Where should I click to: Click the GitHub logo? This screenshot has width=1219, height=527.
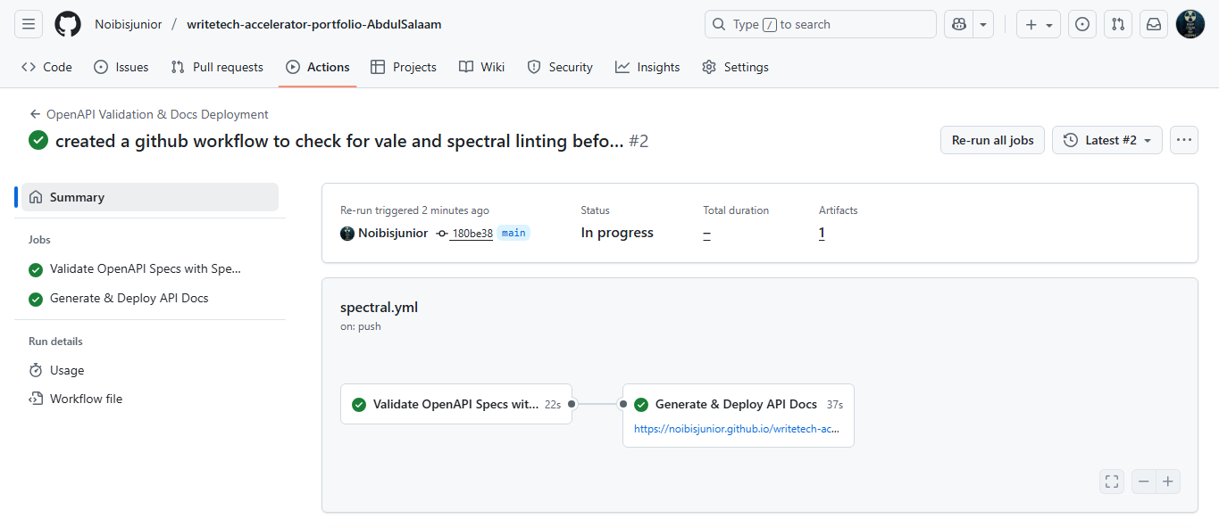[67, 23]
